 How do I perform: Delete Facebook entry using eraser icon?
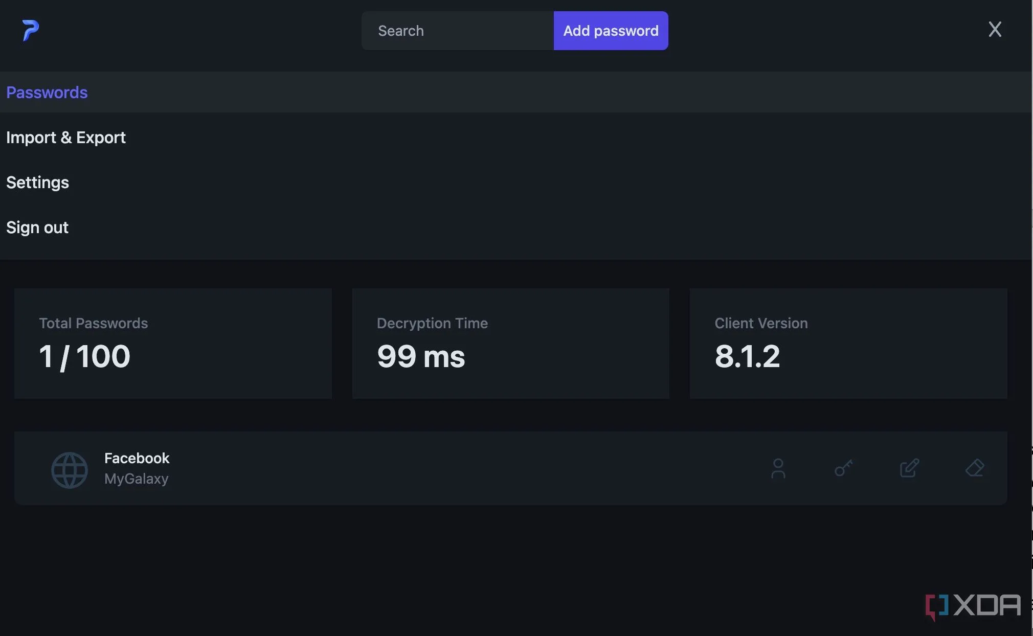click(975, 468)
